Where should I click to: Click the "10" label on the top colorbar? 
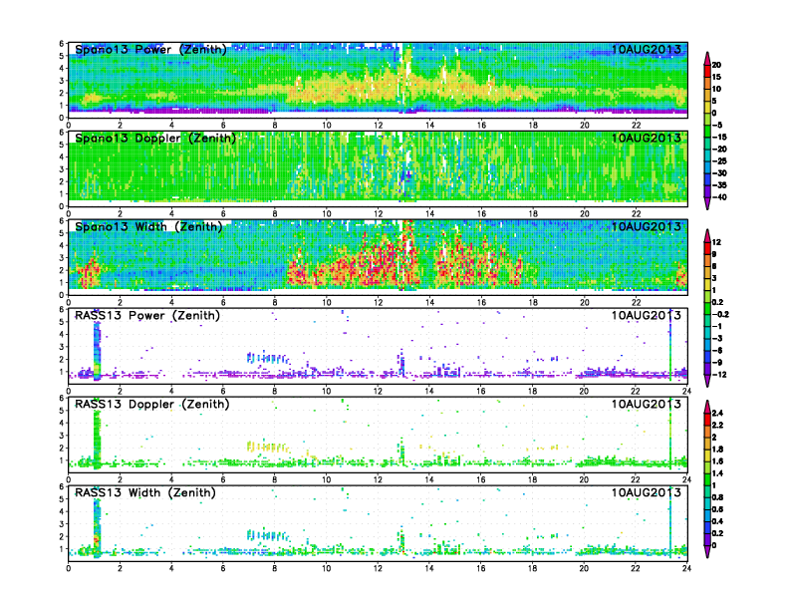click(716, 89)
